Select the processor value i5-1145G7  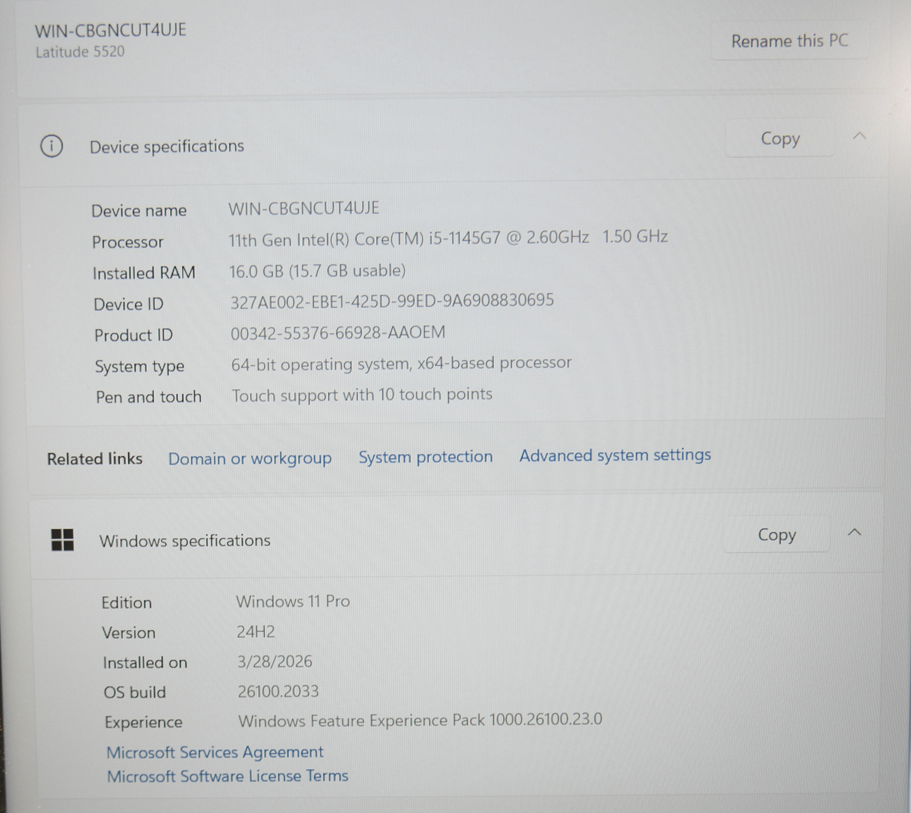point(448,238)
